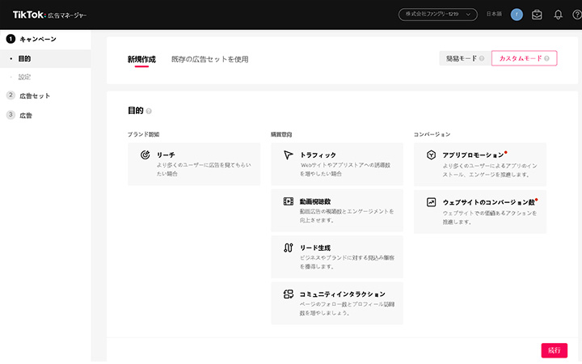Switch to 新規作成 tab
The width and height of the screenshot is (582, 364).
click(x=141, y=59)
